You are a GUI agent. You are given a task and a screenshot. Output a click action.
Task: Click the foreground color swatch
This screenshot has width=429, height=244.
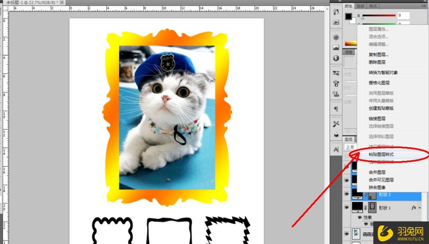348,16
